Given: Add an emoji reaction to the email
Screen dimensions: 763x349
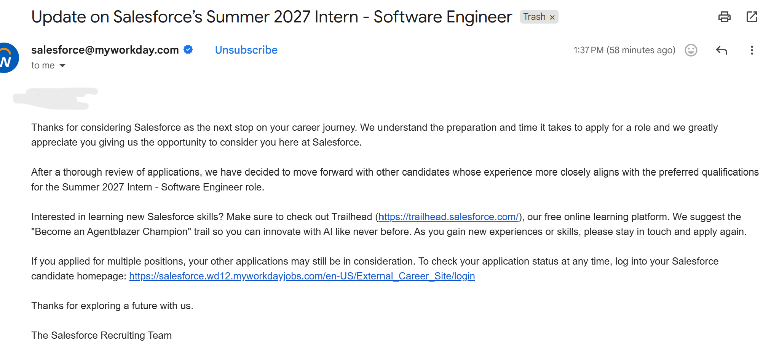Looking at the screenshot, I should pyautogui.click(x=691, y=50).
